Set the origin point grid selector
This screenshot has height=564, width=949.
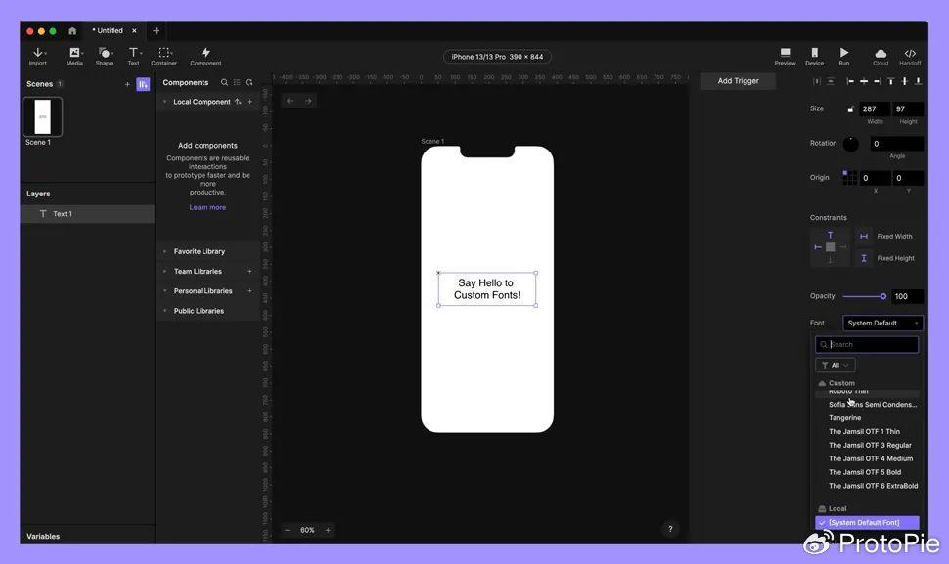pyautogui.click(x=849, y=178)
